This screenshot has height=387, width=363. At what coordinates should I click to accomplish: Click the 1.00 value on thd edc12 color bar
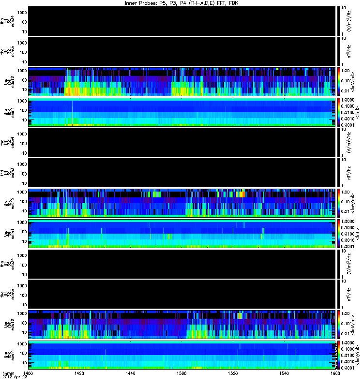[345, 192]
